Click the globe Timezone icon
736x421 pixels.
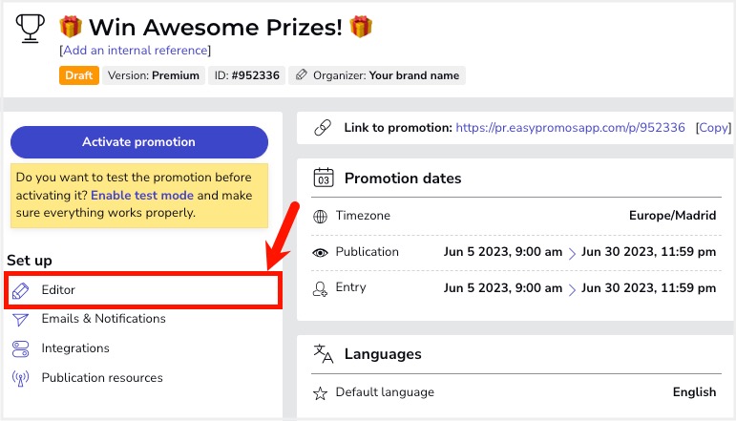click(321, 217)
